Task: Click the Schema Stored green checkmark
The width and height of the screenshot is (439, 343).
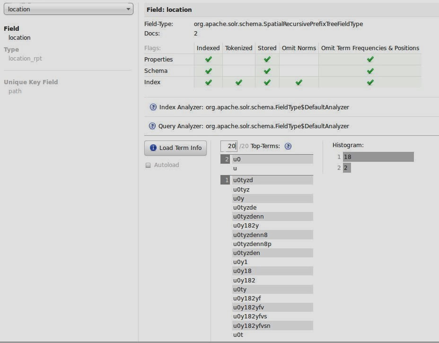Action: click(267, 71)
